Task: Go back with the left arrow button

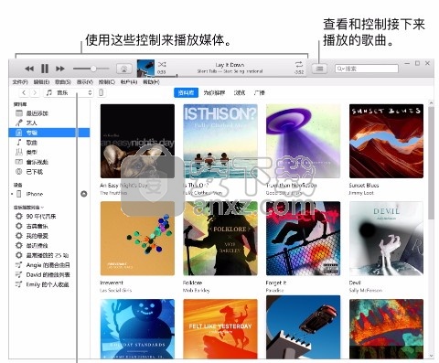Action: (x=24, y=92)
